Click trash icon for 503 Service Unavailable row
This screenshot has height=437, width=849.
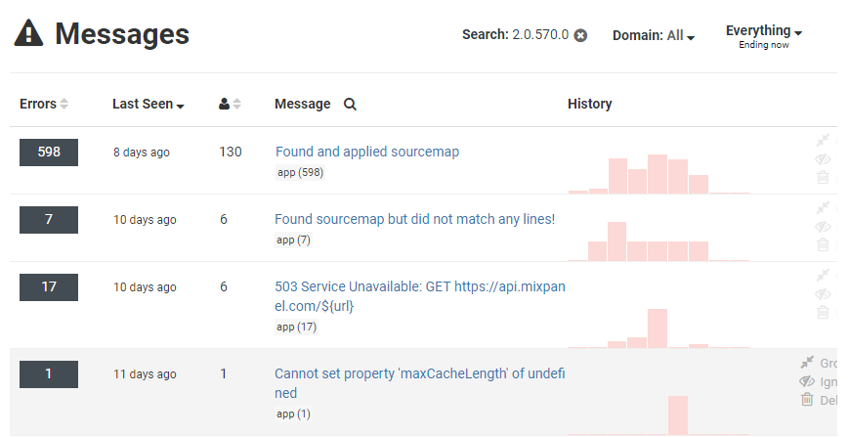tap(823, 312)
